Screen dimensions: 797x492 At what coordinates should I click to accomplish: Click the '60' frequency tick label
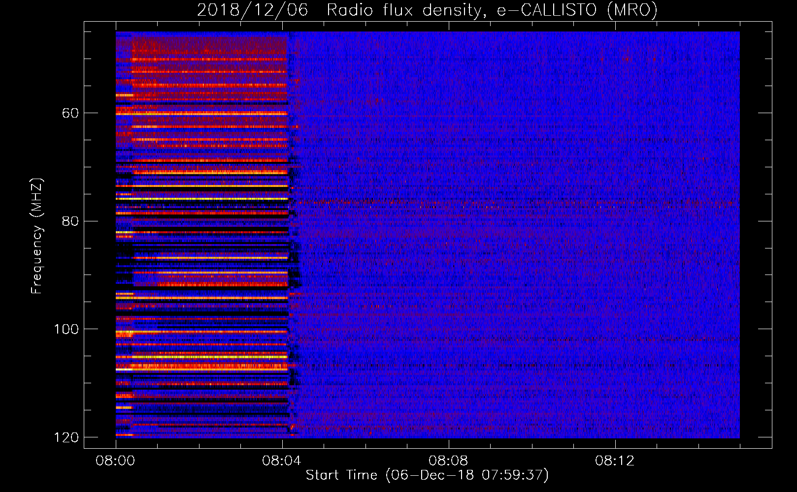70,113
